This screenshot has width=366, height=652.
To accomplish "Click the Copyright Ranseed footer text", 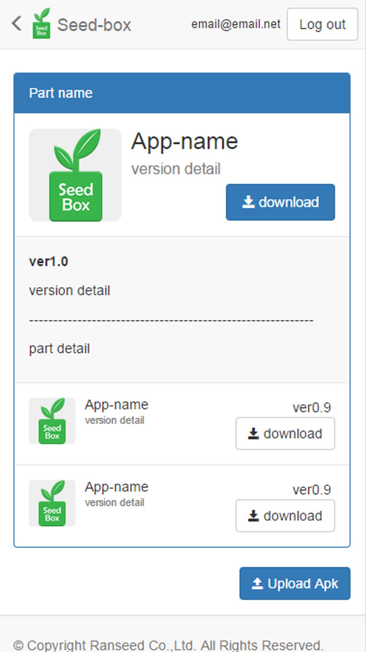I will pos(168,645).
